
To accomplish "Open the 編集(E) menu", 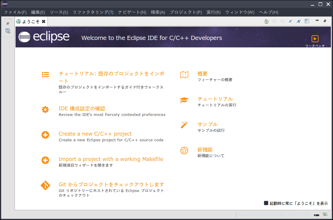I will click(38, 12).
